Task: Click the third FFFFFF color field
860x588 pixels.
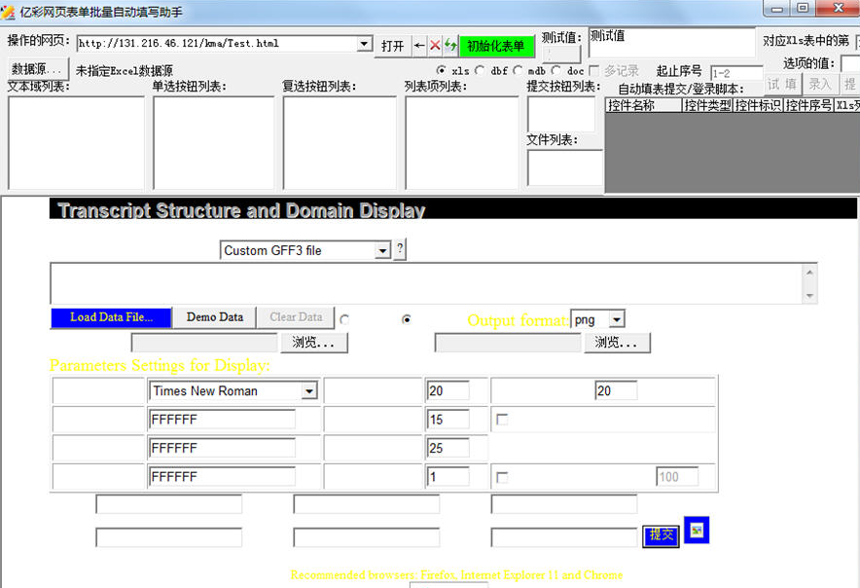Action: pos(222,477)
